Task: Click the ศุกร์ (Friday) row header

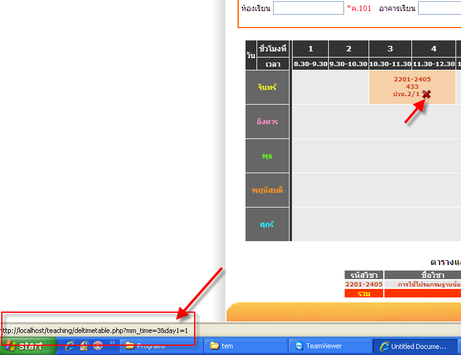Action: pos(268,224)
